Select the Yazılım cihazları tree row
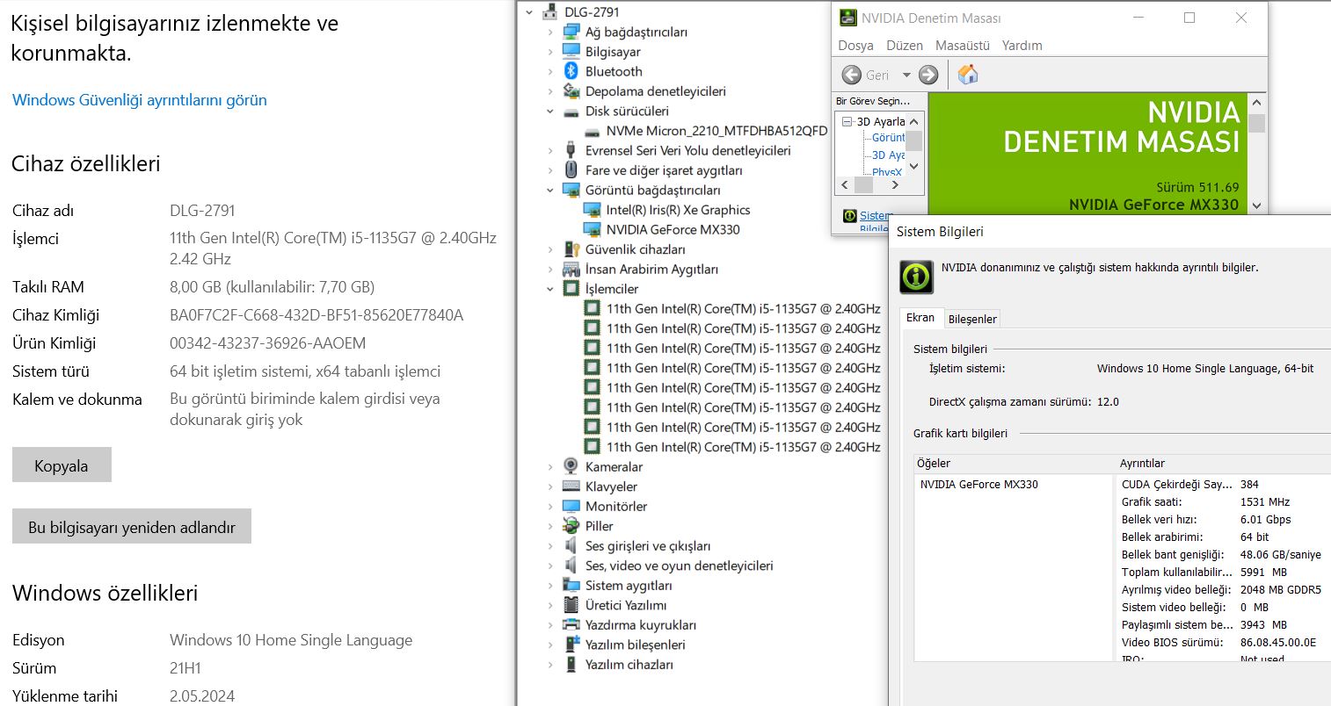The width and height of the screenshot is (1331, 706). click(x=629, y=664)
